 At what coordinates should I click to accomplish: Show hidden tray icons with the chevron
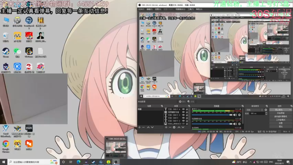pos(251,162)
